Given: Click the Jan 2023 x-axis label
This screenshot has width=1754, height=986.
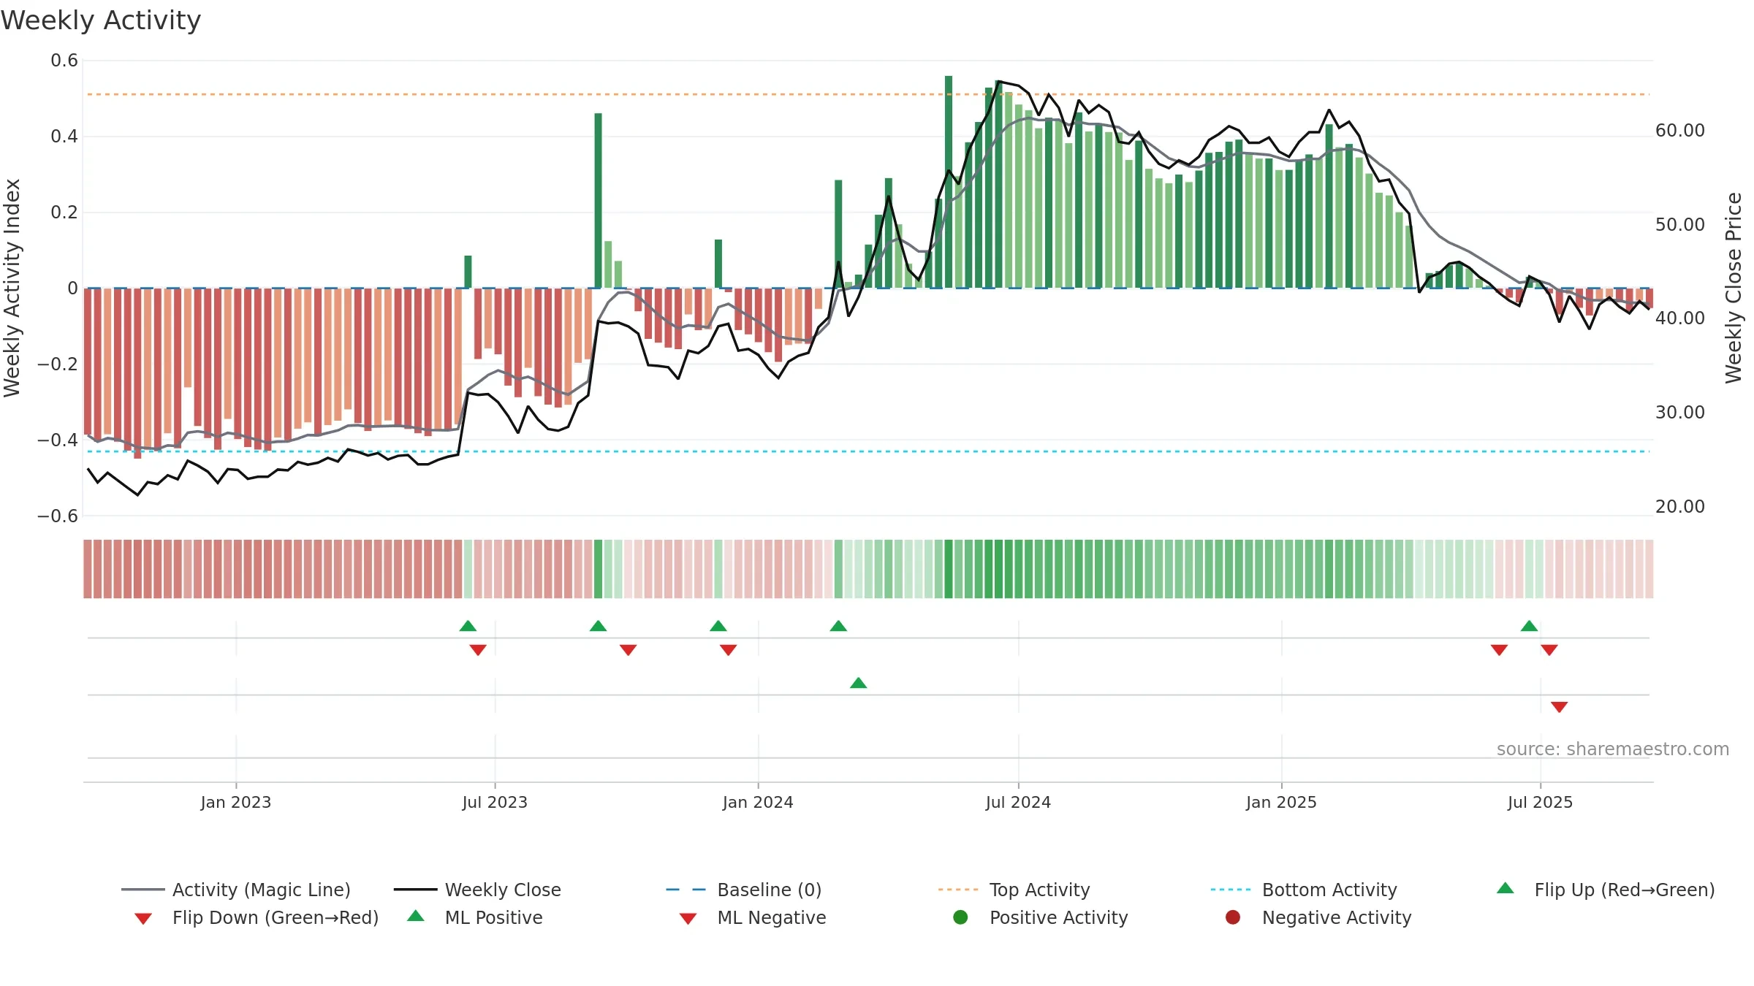Looking at the screenshot, I should coord(236,802).
